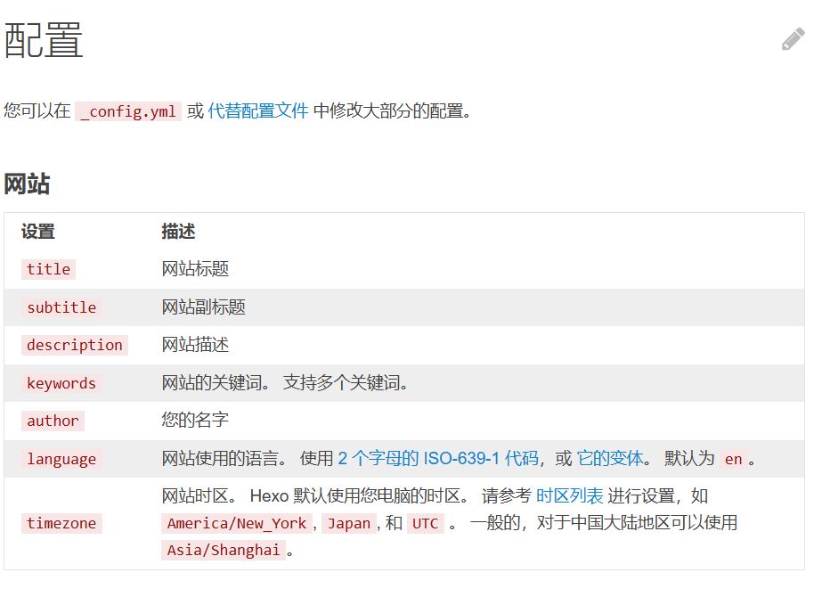Click the _config.yml inline code
This screenshot has height=597, width=822.
[128, 112]
